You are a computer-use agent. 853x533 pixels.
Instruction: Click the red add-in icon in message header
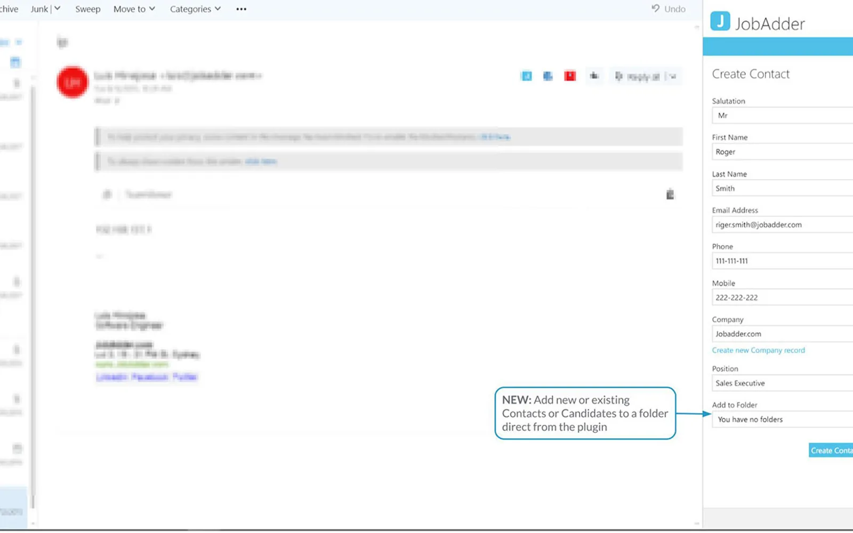point(570,76)
